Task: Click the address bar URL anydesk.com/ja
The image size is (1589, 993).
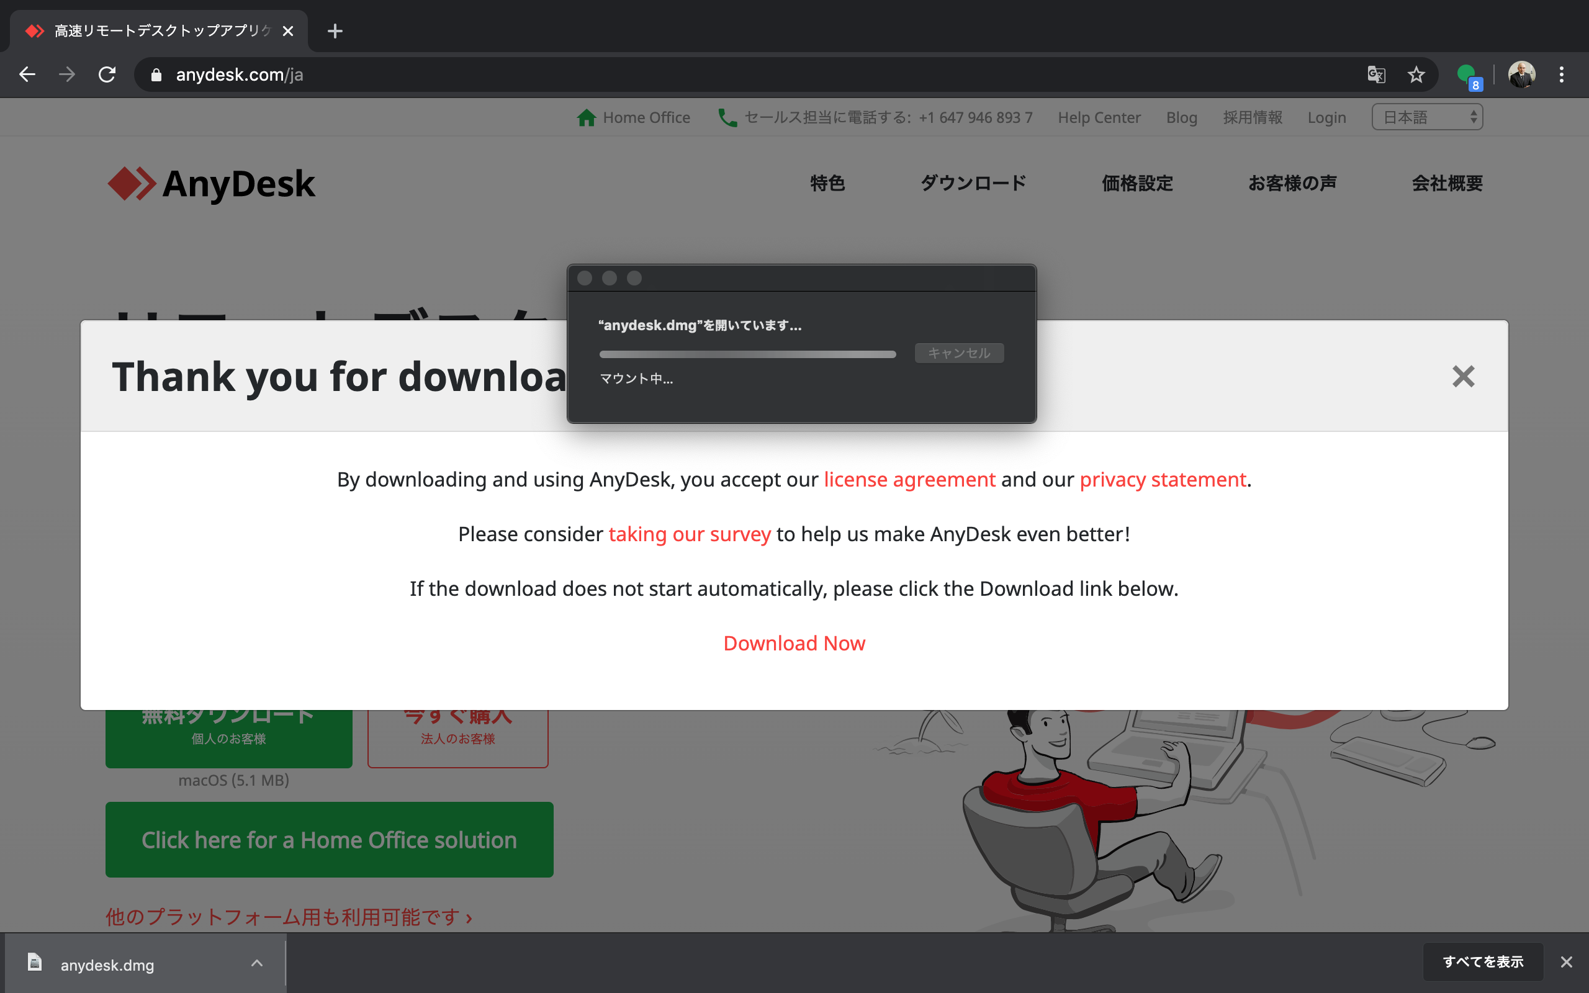Action: 239,75
